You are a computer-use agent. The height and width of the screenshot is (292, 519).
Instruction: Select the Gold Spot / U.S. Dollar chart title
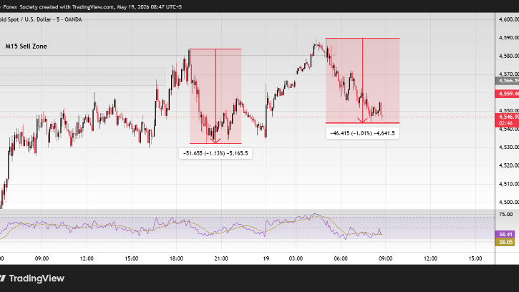click(x=41, y=19)
